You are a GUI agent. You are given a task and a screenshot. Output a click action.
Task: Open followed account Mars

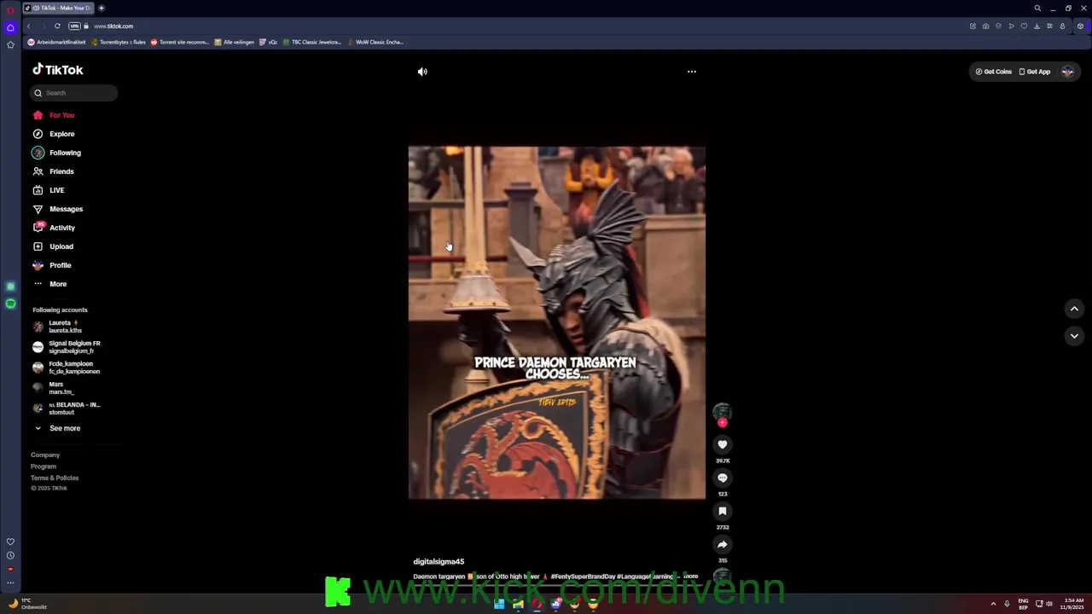(x=53, y=388)
